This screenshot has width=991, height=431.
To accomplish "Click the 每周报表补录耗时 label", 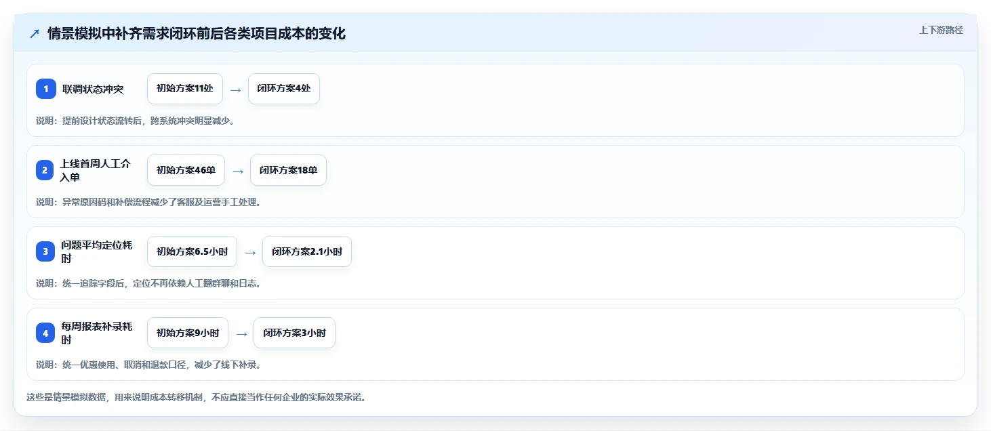I will [x=97, y=333].
